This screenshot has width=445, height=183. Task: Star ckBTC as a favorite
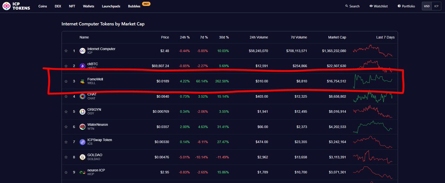[66, 66]
